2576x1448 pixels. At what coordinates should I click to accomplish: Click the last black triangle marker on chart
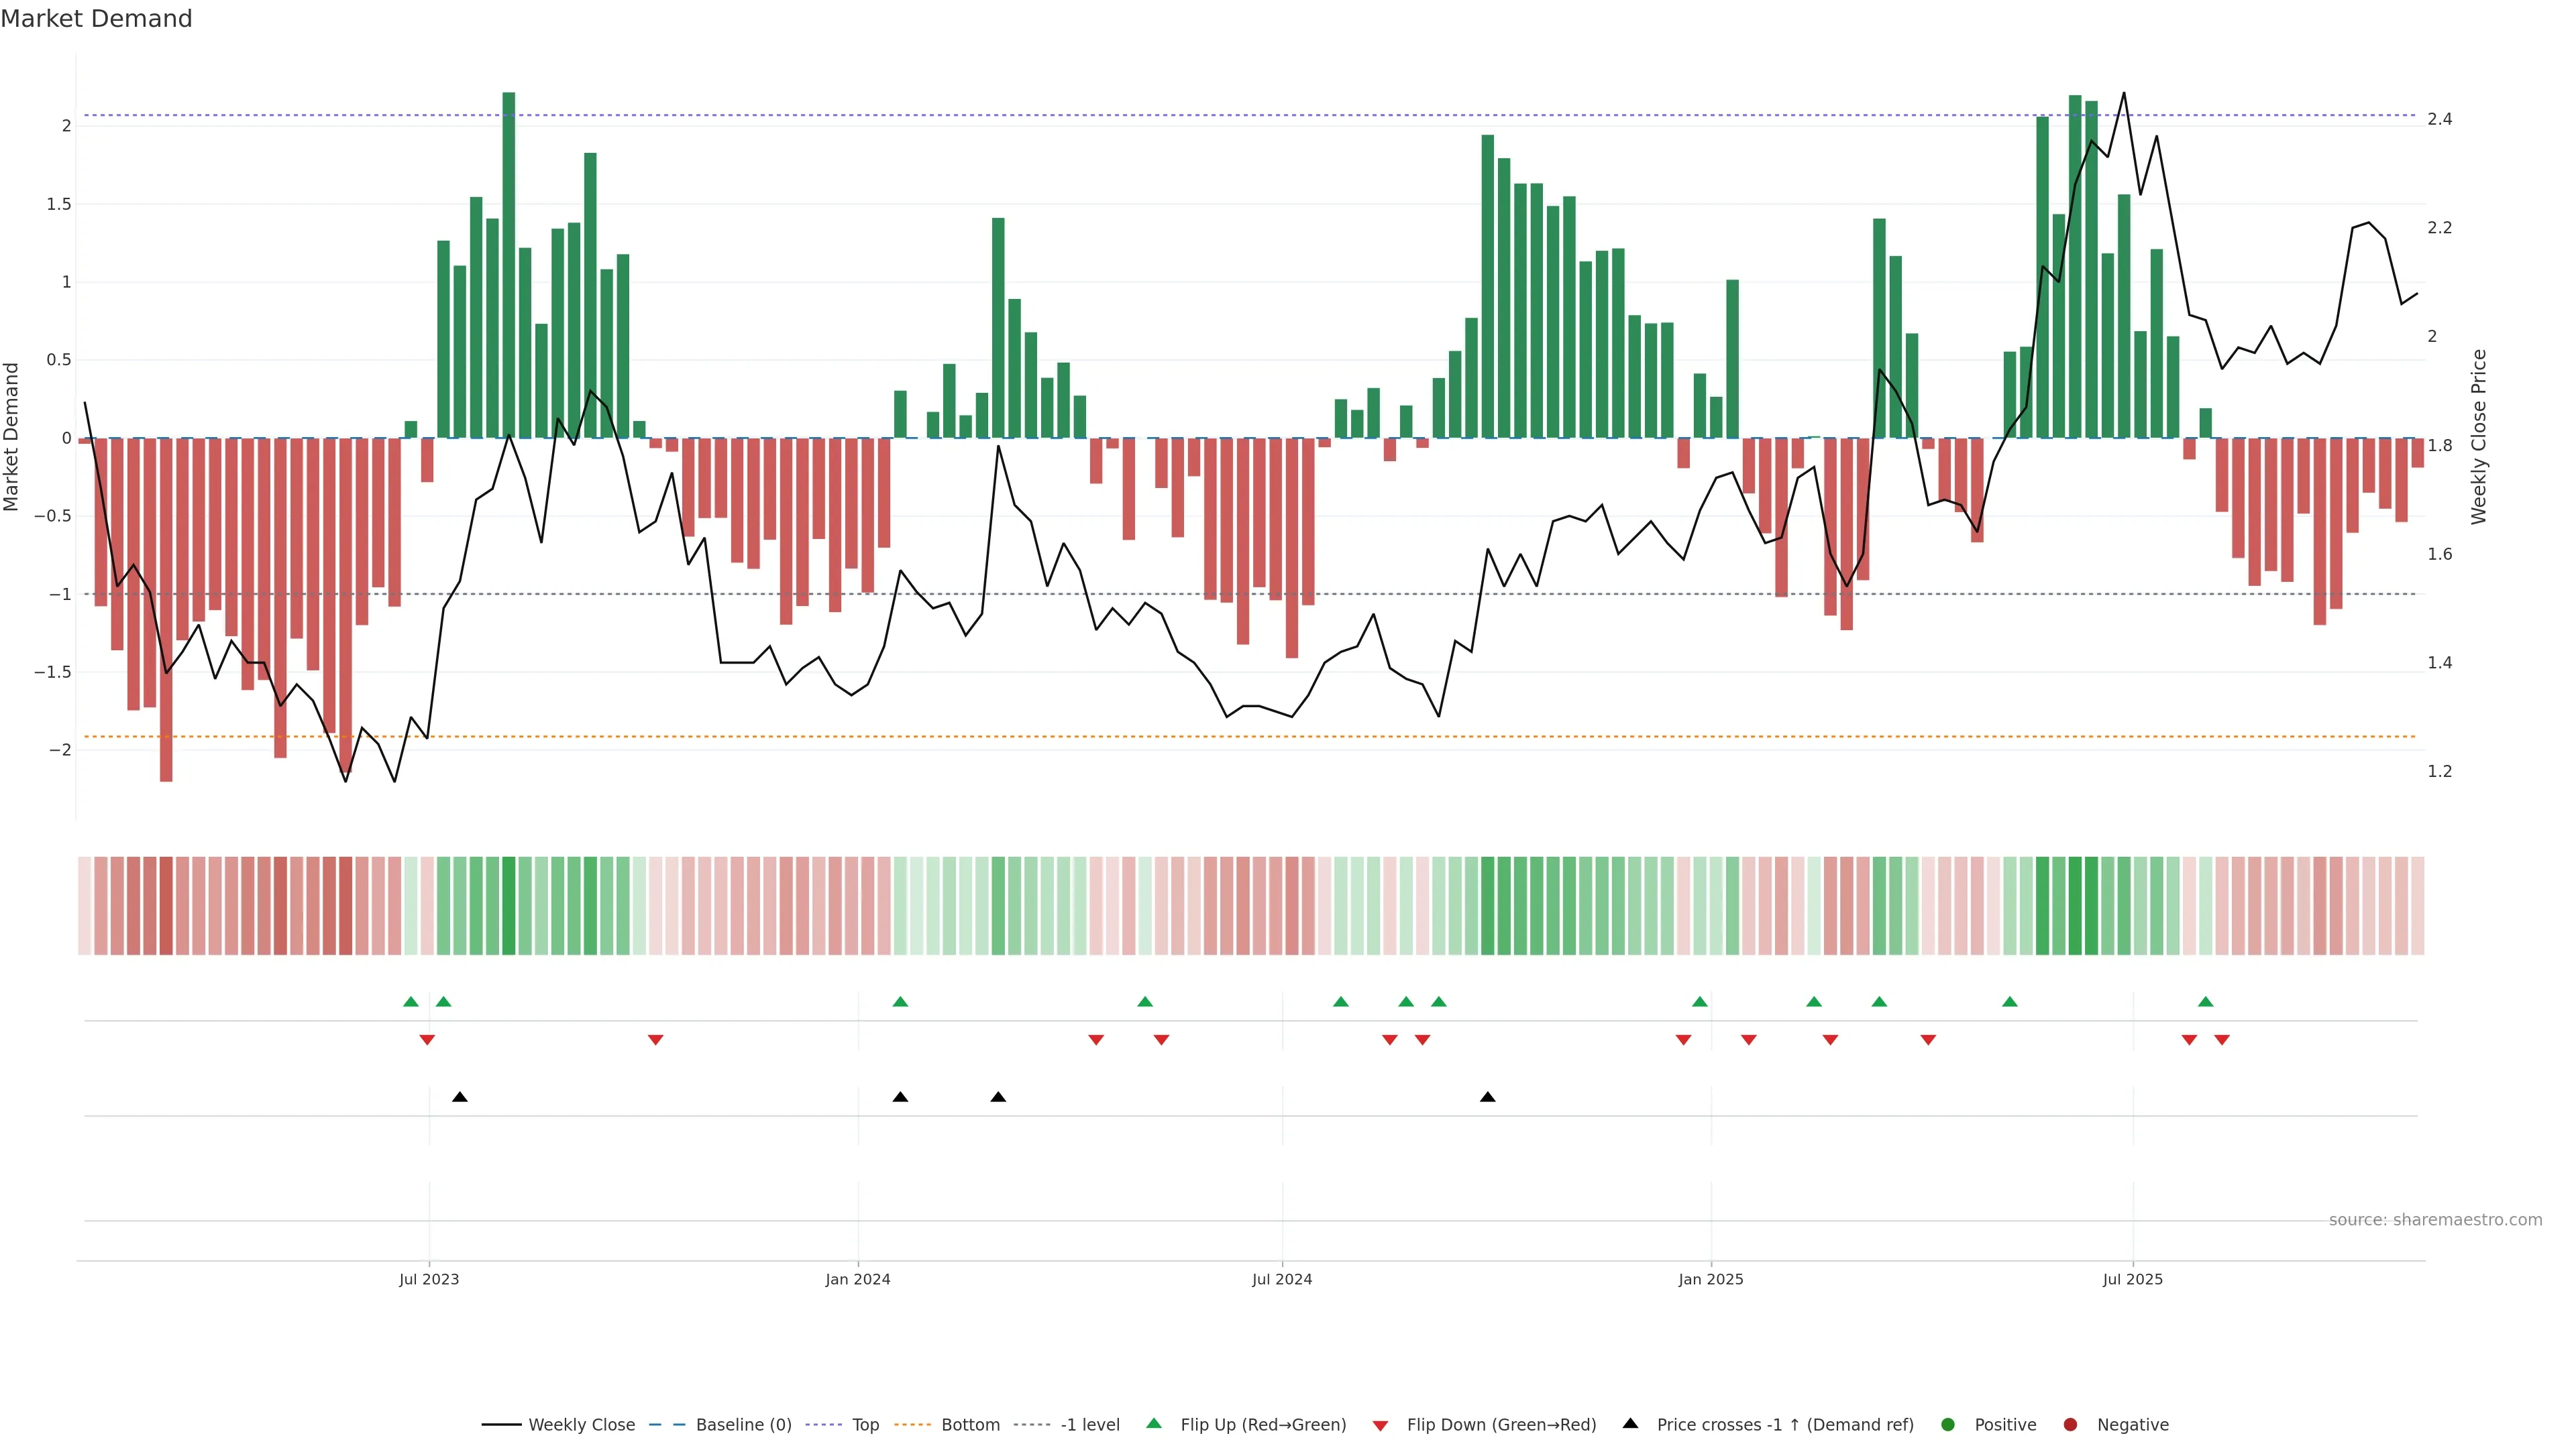(x=1487, y=1097)
